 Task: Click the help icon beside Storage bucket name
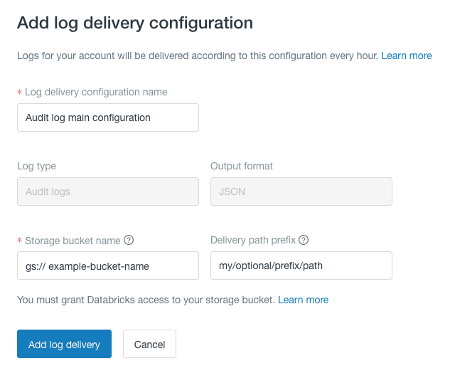coord(129,240)
